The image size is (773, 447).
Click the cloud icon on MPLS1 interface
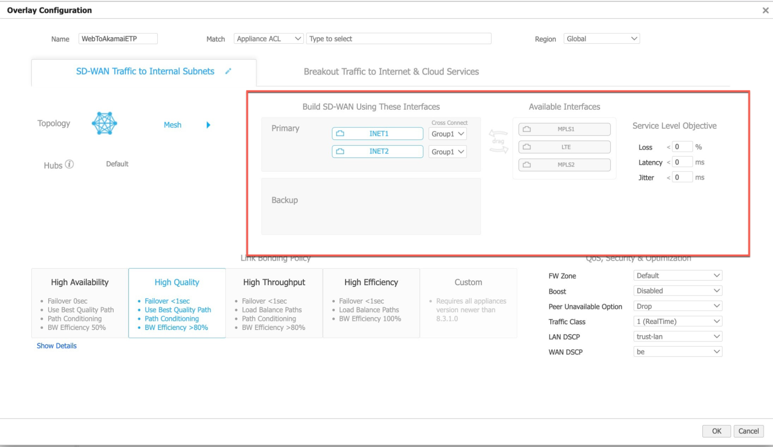click(x=527, y=129)
